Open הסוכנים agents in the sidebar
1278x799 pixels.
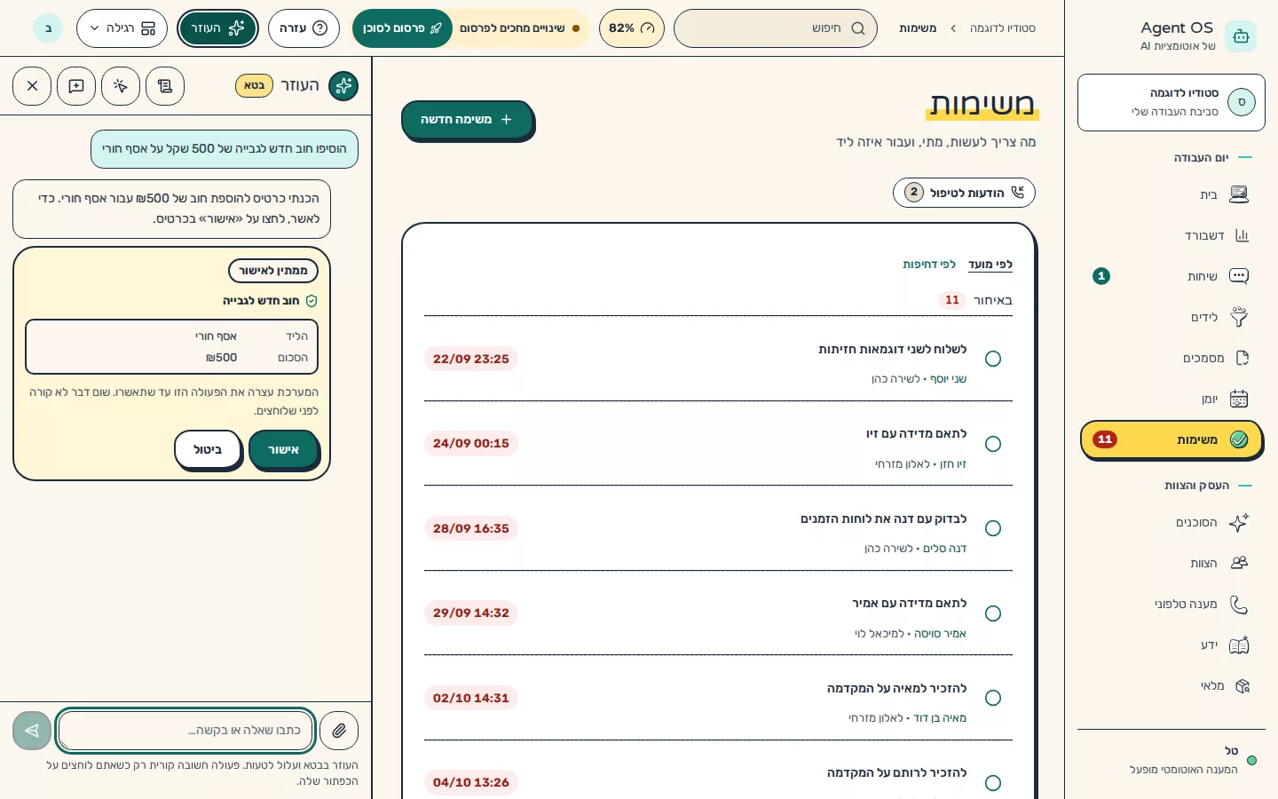pos(1171,522)
